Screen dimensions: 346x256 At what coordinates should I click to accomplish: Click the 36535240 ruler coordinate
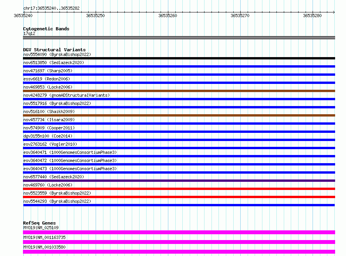pos(23,16)
